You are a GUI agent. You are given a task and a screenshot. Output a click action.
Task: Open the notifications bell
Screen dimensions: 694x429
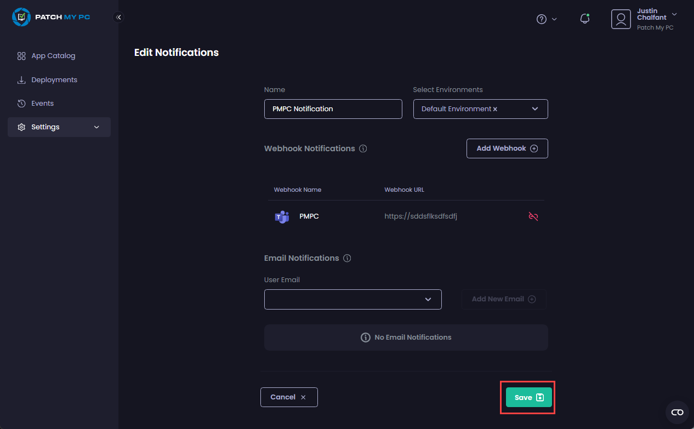click(x=585, y=19)
